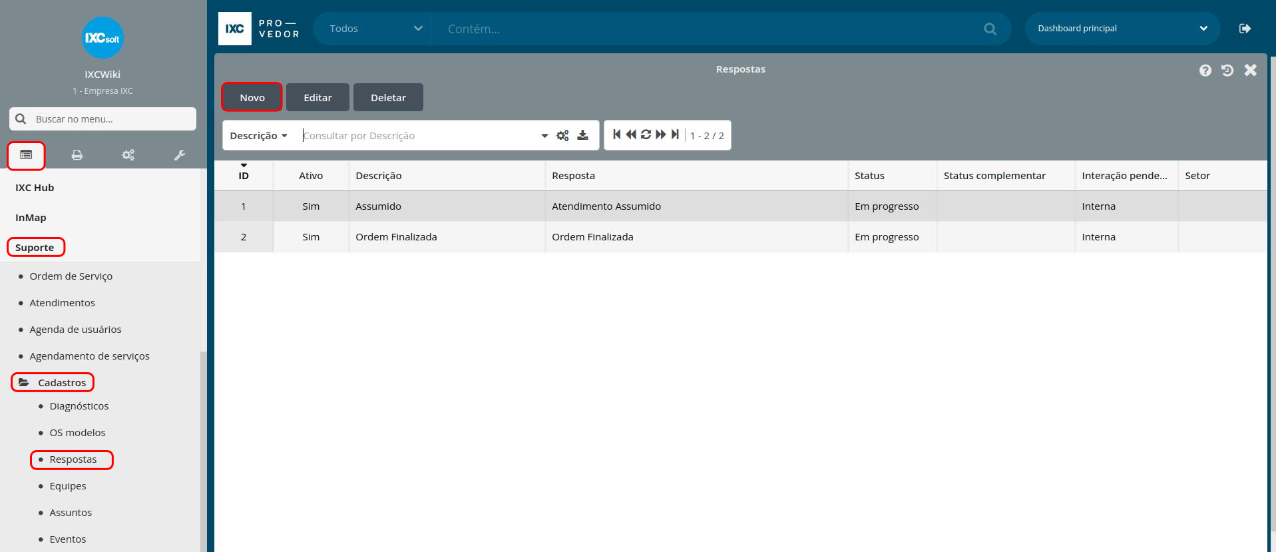Open Ordem de Serviço
Image resolution: width=1276 pixels, height=552 pixels.
71,276
